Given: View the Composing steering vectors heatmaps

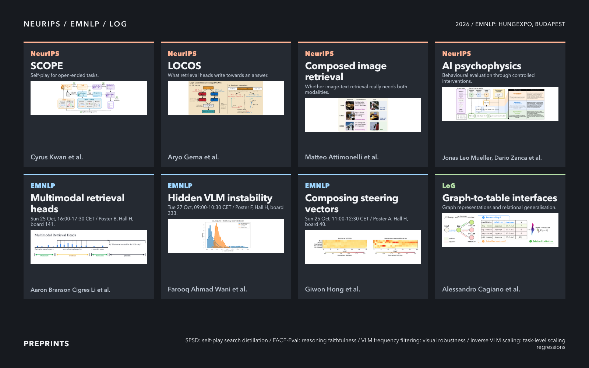Looking at the screenshot, I should pyautogui.click(x=363, y=247).
